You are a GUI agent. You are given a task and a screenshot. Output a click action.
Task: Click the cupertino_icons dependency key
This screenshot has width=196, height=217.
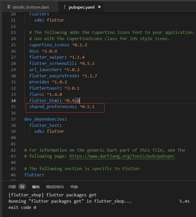point(48,45)
